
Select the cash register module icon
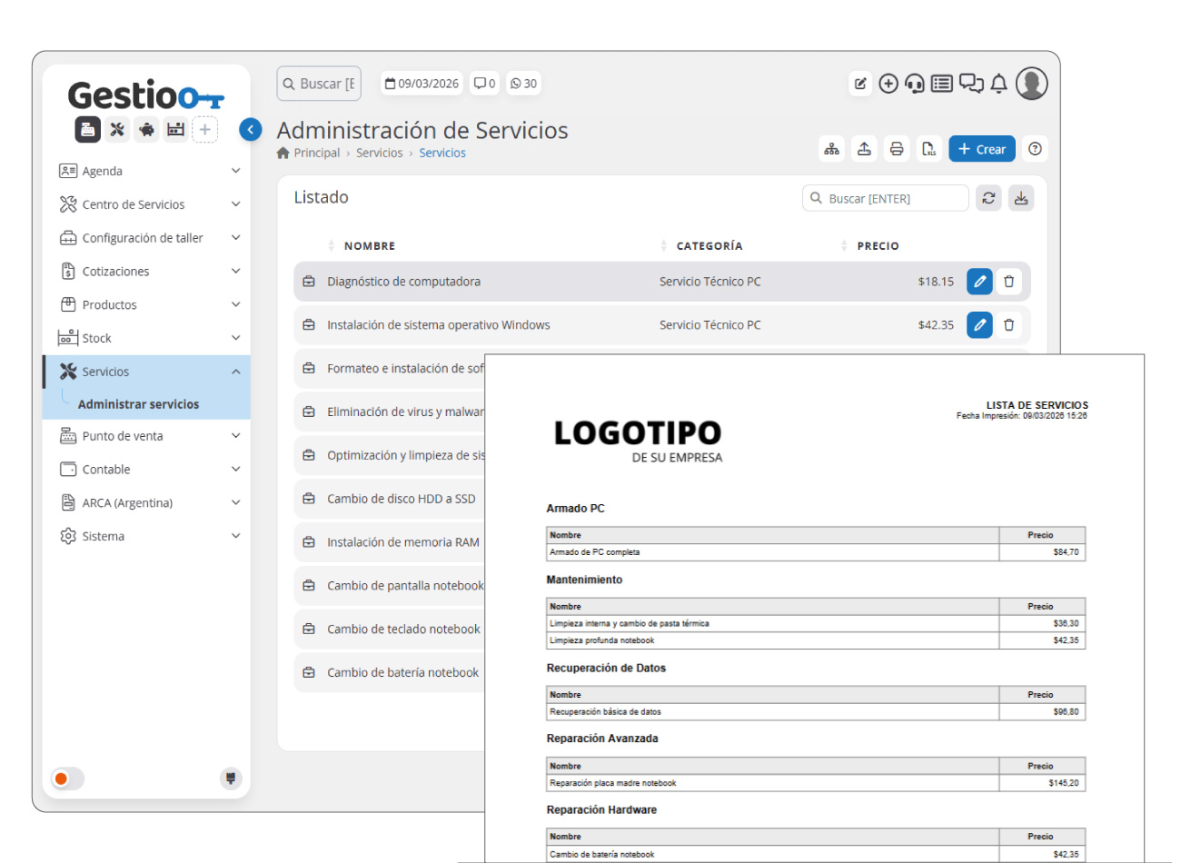tap(87, 130)
